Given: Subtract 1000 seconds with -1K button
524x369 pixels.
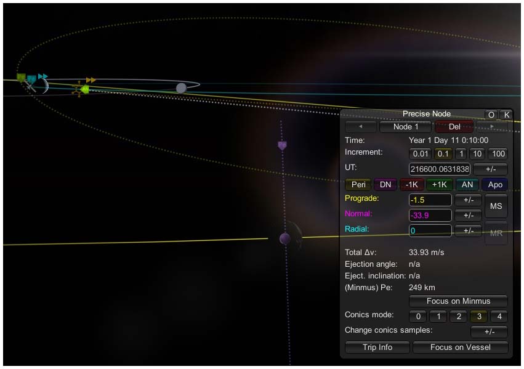Looking at the screenshot, I should 412,185.
